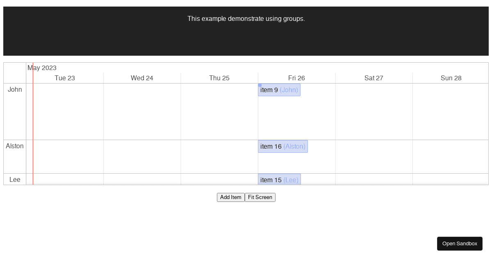Select the Tue 23 column header
The height and width of the screenshot is (258, 492).
[x=65, y=78]
